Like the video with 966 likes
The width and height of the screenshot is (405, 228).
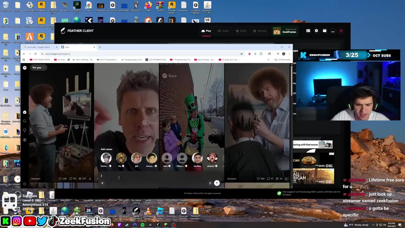point(261,179)
